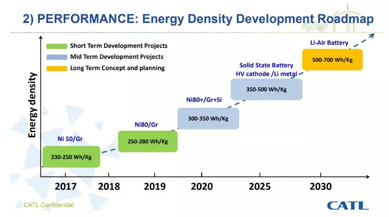This screenshot has width=389, height=217.
Task: Click the Ni 50/Gr label
Action: 70,139
